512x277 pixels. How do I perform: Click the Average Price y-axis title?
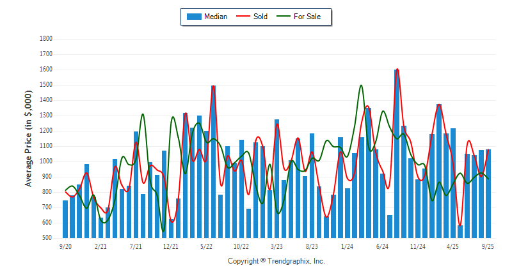click(28, 138)
